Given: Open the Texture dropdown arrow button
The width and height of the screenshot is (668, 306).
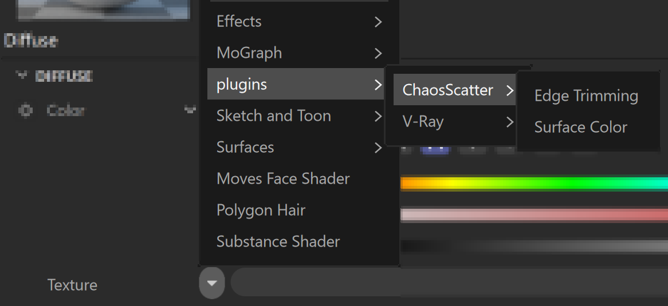Looking at the screenshot, I should [212, 283].
